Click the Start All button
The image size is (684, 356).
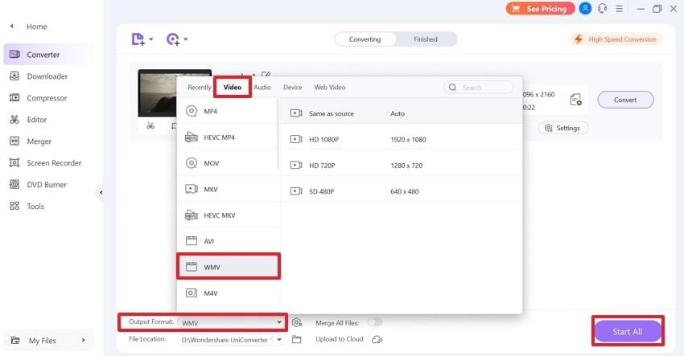[628, 332]
